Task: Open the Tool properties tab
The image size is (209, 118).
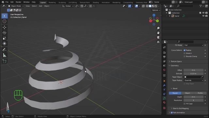Action: pos(164,47)
